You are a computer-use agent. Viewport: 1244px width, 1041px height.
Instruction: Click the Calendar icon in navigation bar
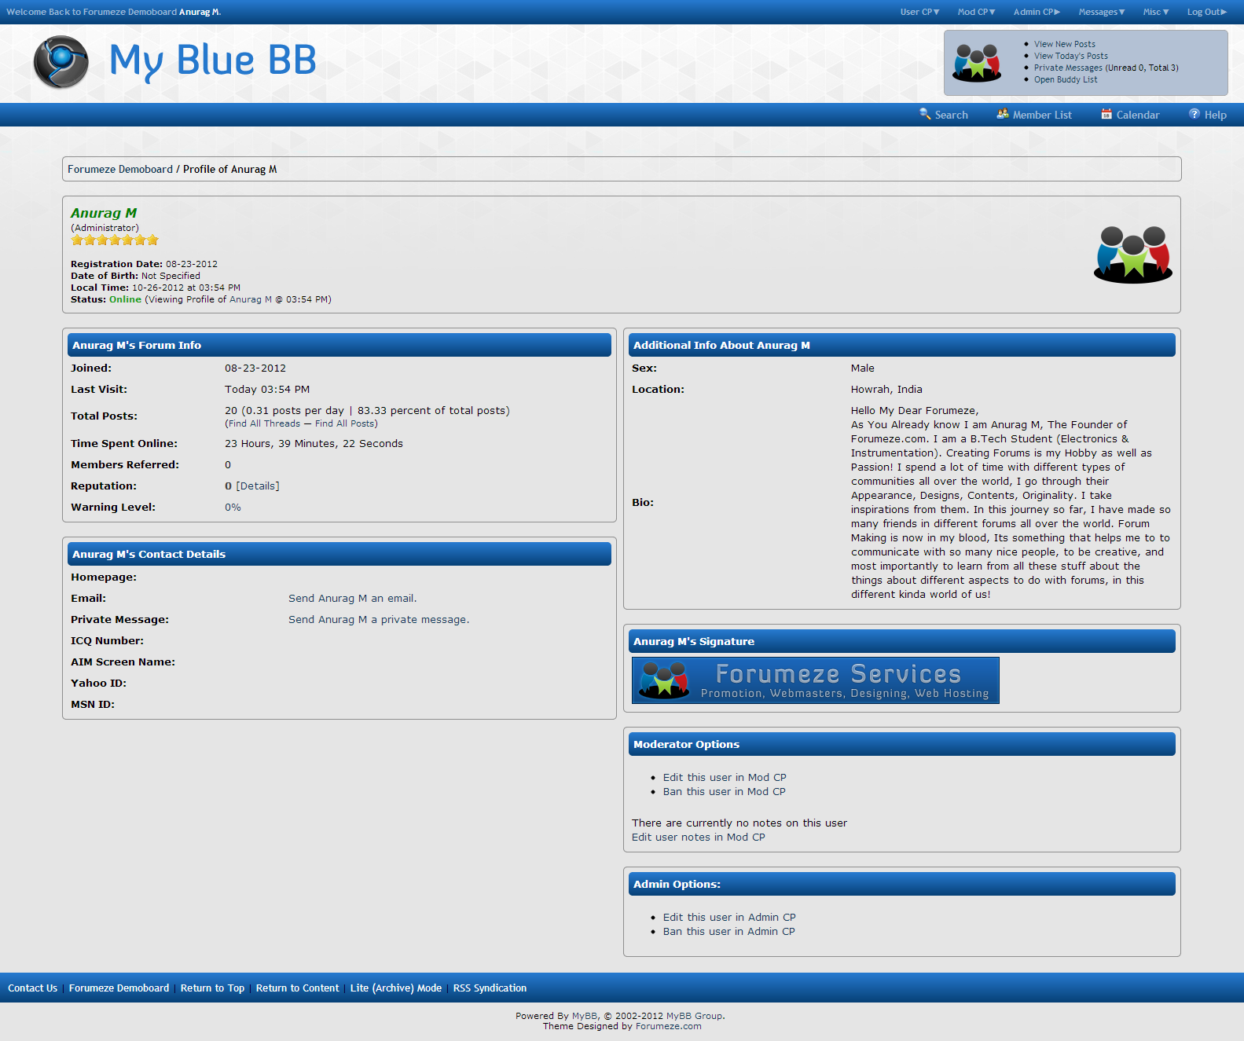coord(1106,114)
